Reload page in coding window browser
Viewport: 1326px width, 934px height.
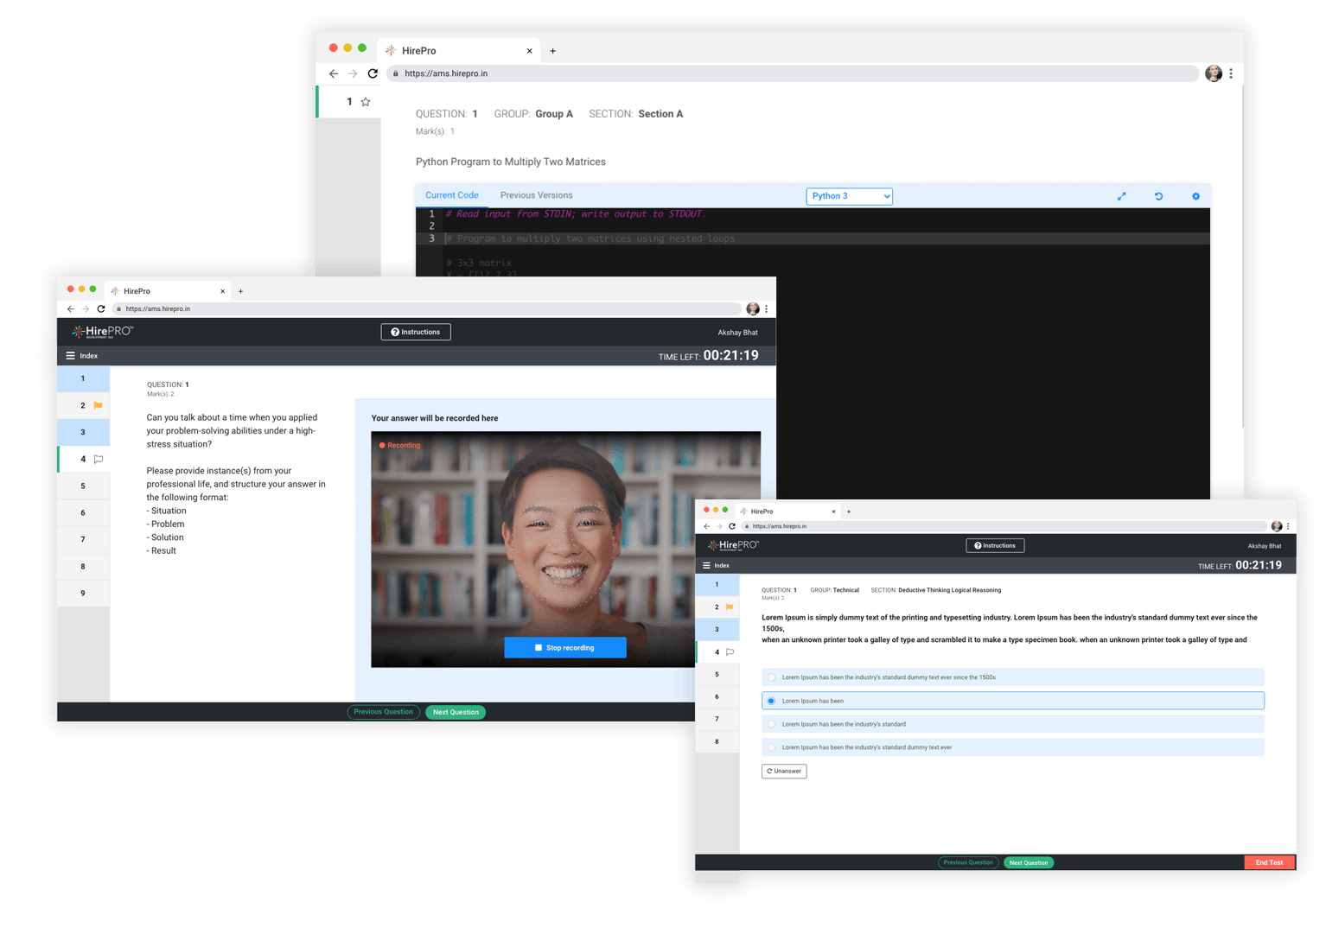(x=373, y=73)
